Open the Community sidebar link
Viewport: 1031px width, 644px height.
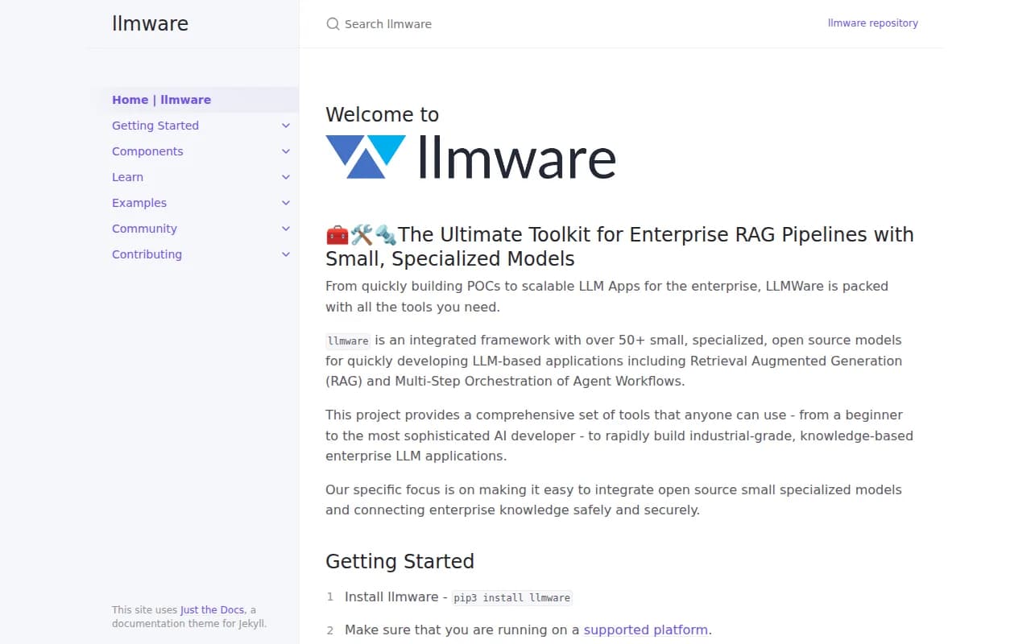(x=144, y=229)
